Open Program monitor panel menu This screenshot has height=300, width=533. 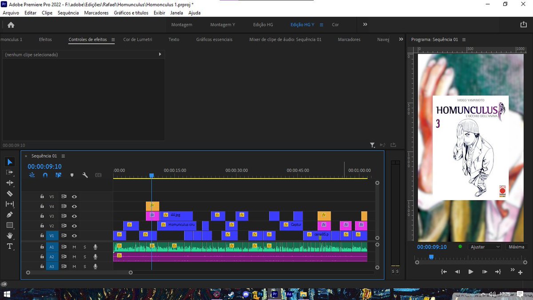[464, 40]
